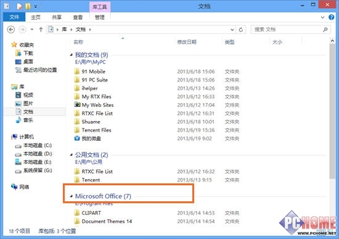Screen dimensions: 339x239
Task: Select the 库工具 contextual tab
Action: tap(100, 7)
